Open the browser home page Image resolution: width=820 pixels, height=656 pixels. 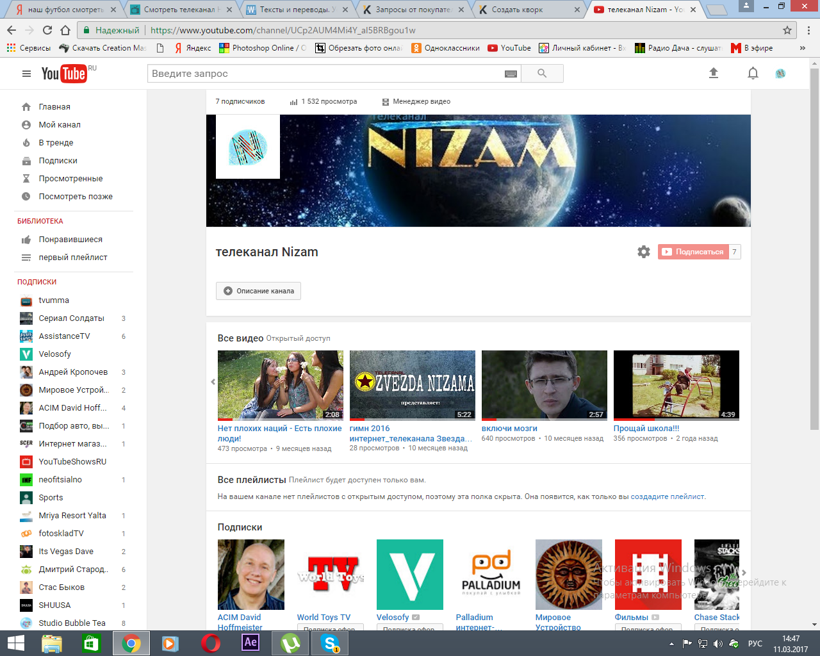pos(65,30)
